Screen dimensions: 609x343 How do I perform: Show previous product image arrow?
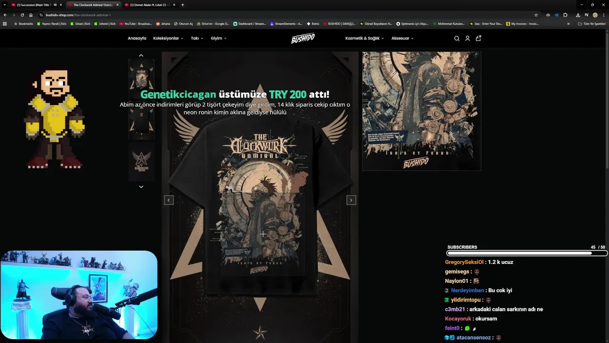pos(169,200)
